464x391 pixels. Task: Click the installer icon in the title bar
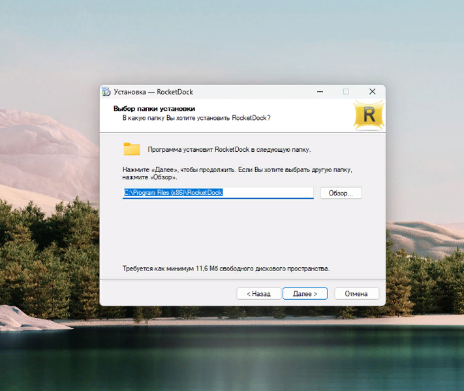pos(106,92)
